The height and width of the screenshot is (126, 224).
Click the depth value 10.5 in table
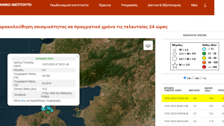211,106
